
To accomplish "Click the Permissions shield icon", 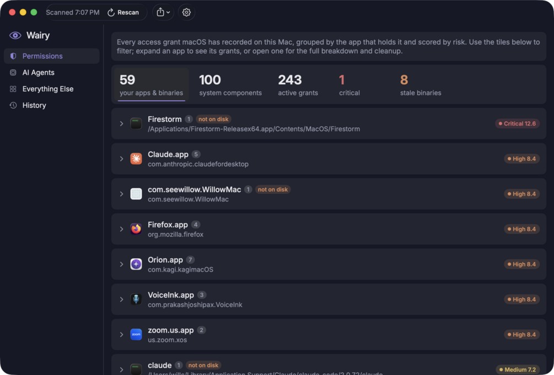I will (x=13, y=56).
